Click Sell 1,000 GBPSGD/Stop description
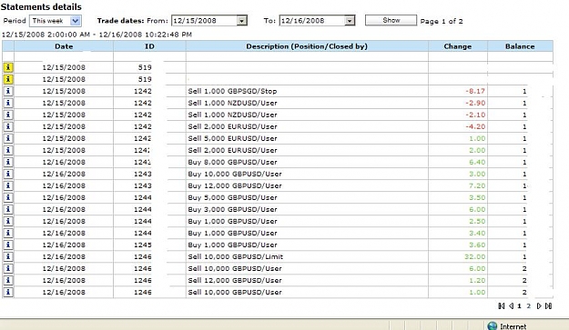 coord(232,91)
